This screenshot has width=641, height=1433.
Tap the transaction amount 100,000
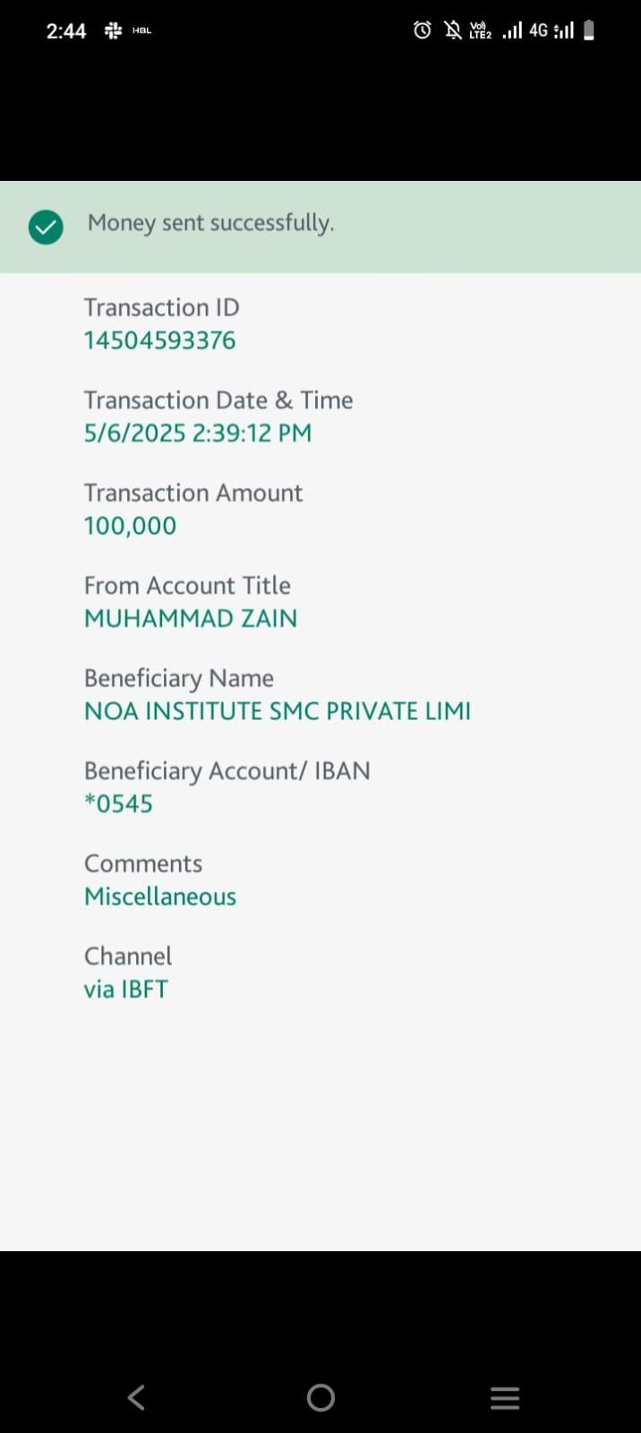click(130, 526)
